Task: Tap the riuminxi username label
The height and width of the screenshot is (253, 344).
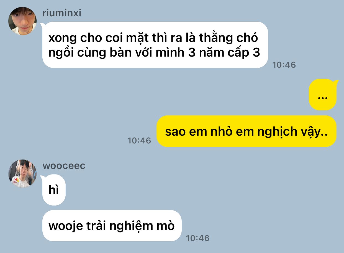Action: [x=62, y=13]
